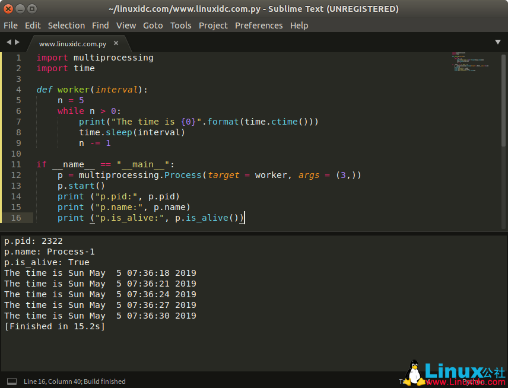This screenshot has height=388, width=508.
Task: Click the print p.pid code line 14
Action: click(x=119, y=196)
